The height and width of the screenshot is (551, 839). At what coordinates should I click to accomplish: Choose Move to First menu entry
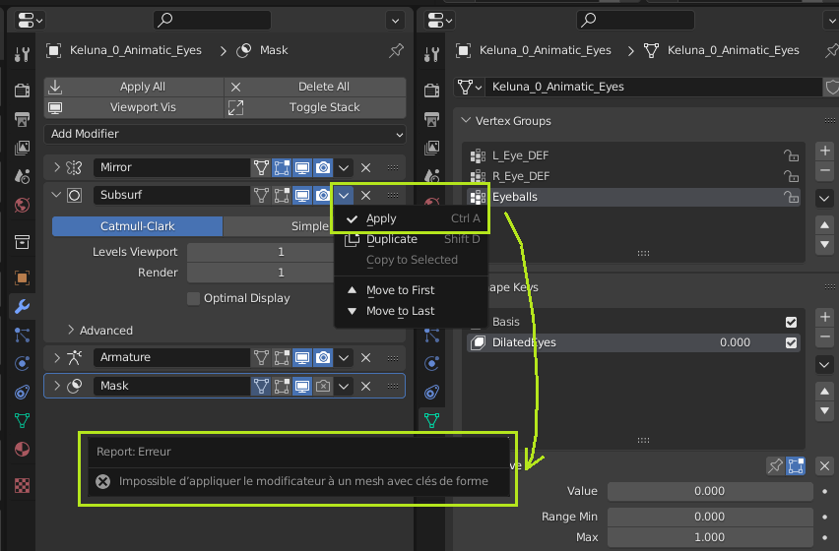click(411, 290)
